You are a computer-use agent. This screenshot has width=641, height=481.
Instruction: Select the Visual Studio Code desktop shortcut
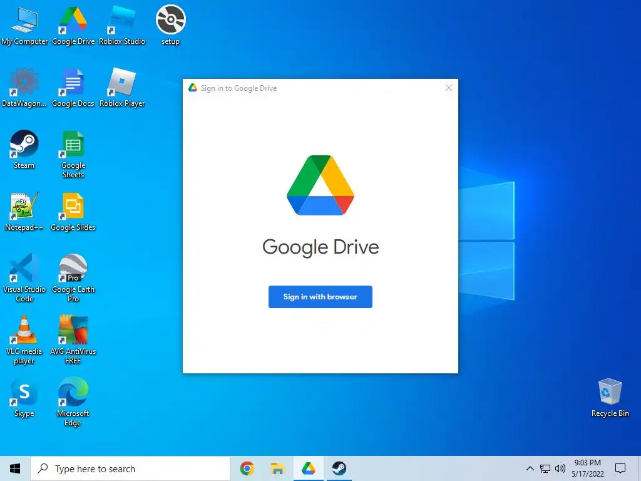(24, 278)
